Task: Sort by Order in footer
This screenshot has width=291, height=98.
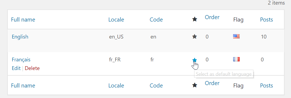Action: click(x=212, y=83)
